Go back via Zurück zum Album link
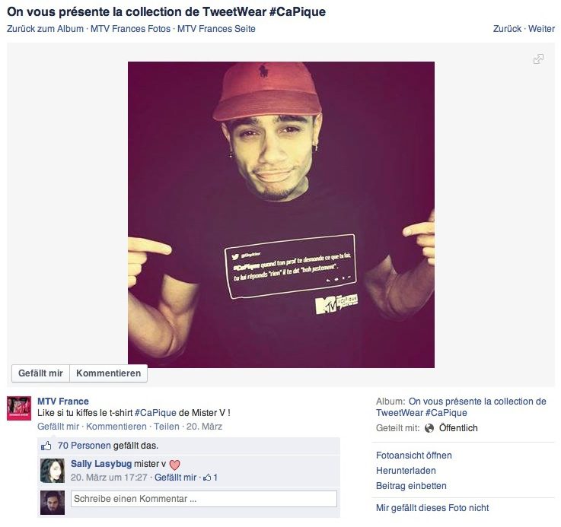Screen dimensions: 561x527 click(x=45, y=29)
